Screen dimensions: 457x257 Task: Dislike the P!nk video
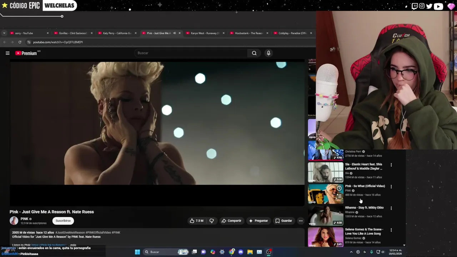pos(212,221)
